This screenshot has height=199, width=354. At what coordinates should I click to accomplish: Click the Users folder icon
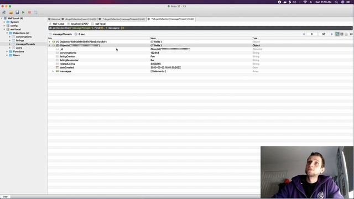pos(11,55)
